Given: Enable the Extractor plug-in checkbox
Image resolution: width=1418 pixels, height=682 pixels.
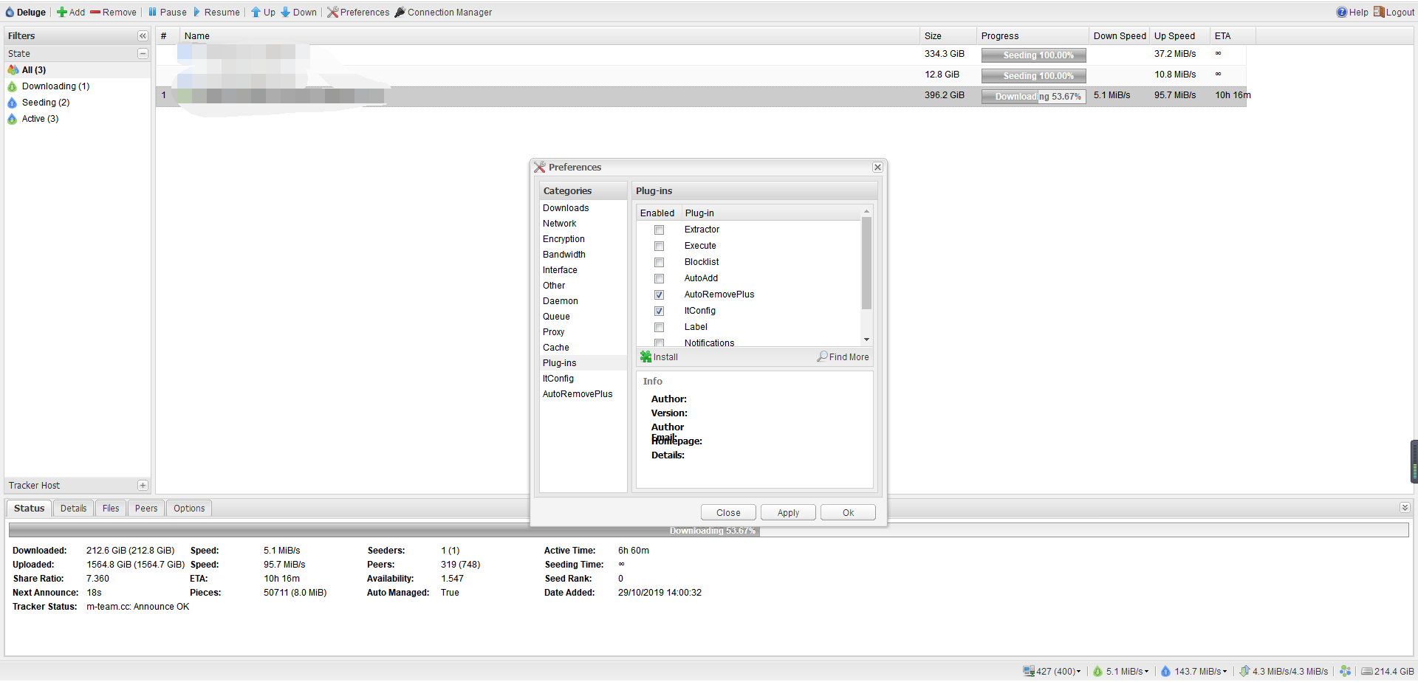Looking at the screenshot, I should pyautogui.click(x=660, y=230).
